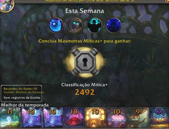
Task: Click the Classificação Mítica+ label
Action: coord(84,85)
